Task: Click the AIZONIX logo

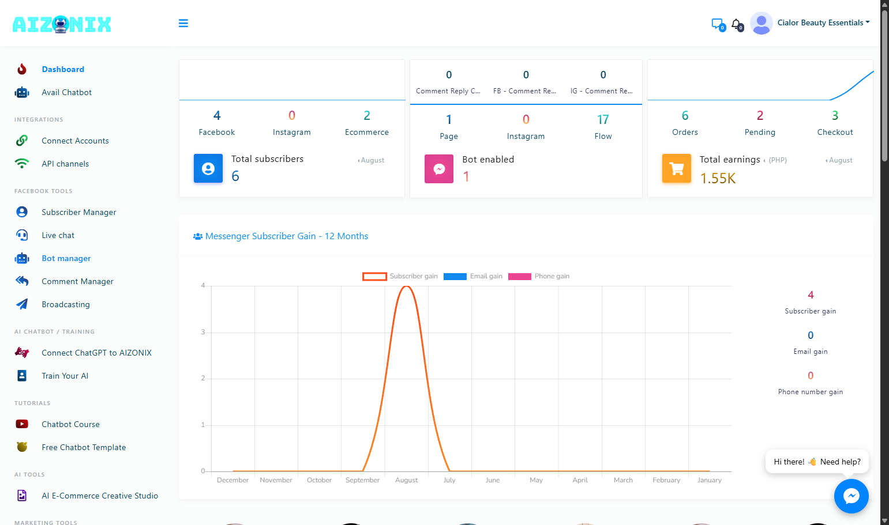Action: pyautogui.click(x=62, y=24)
